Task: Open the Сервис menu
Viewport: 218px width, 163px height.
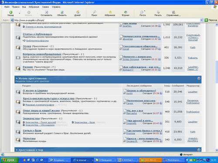Action: pos(45,7)
